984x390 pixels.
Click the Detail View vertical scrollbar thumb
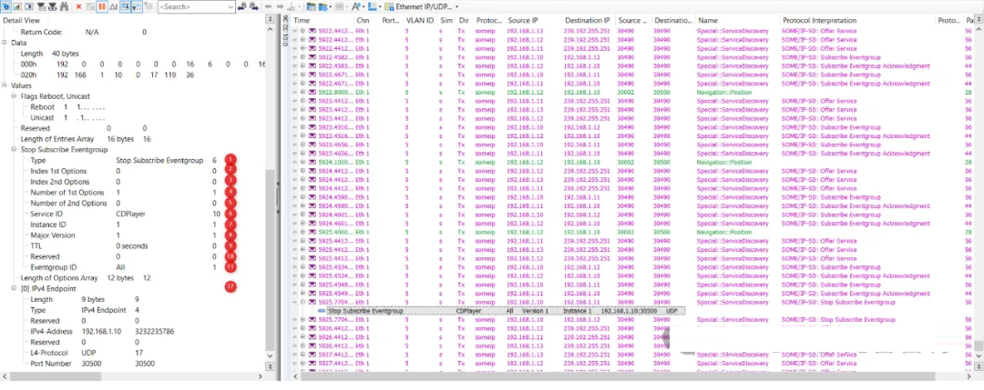tap(271, 260)
